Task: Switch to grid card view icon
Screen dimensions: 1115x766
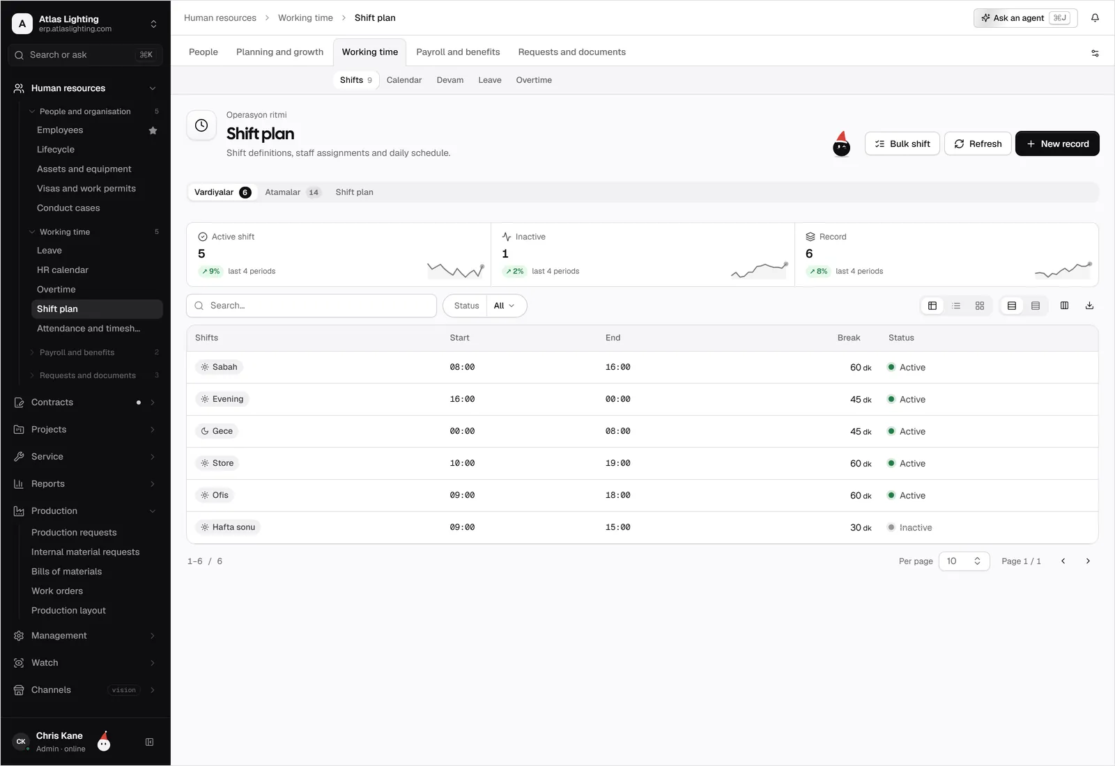Action: pos(980,306)
